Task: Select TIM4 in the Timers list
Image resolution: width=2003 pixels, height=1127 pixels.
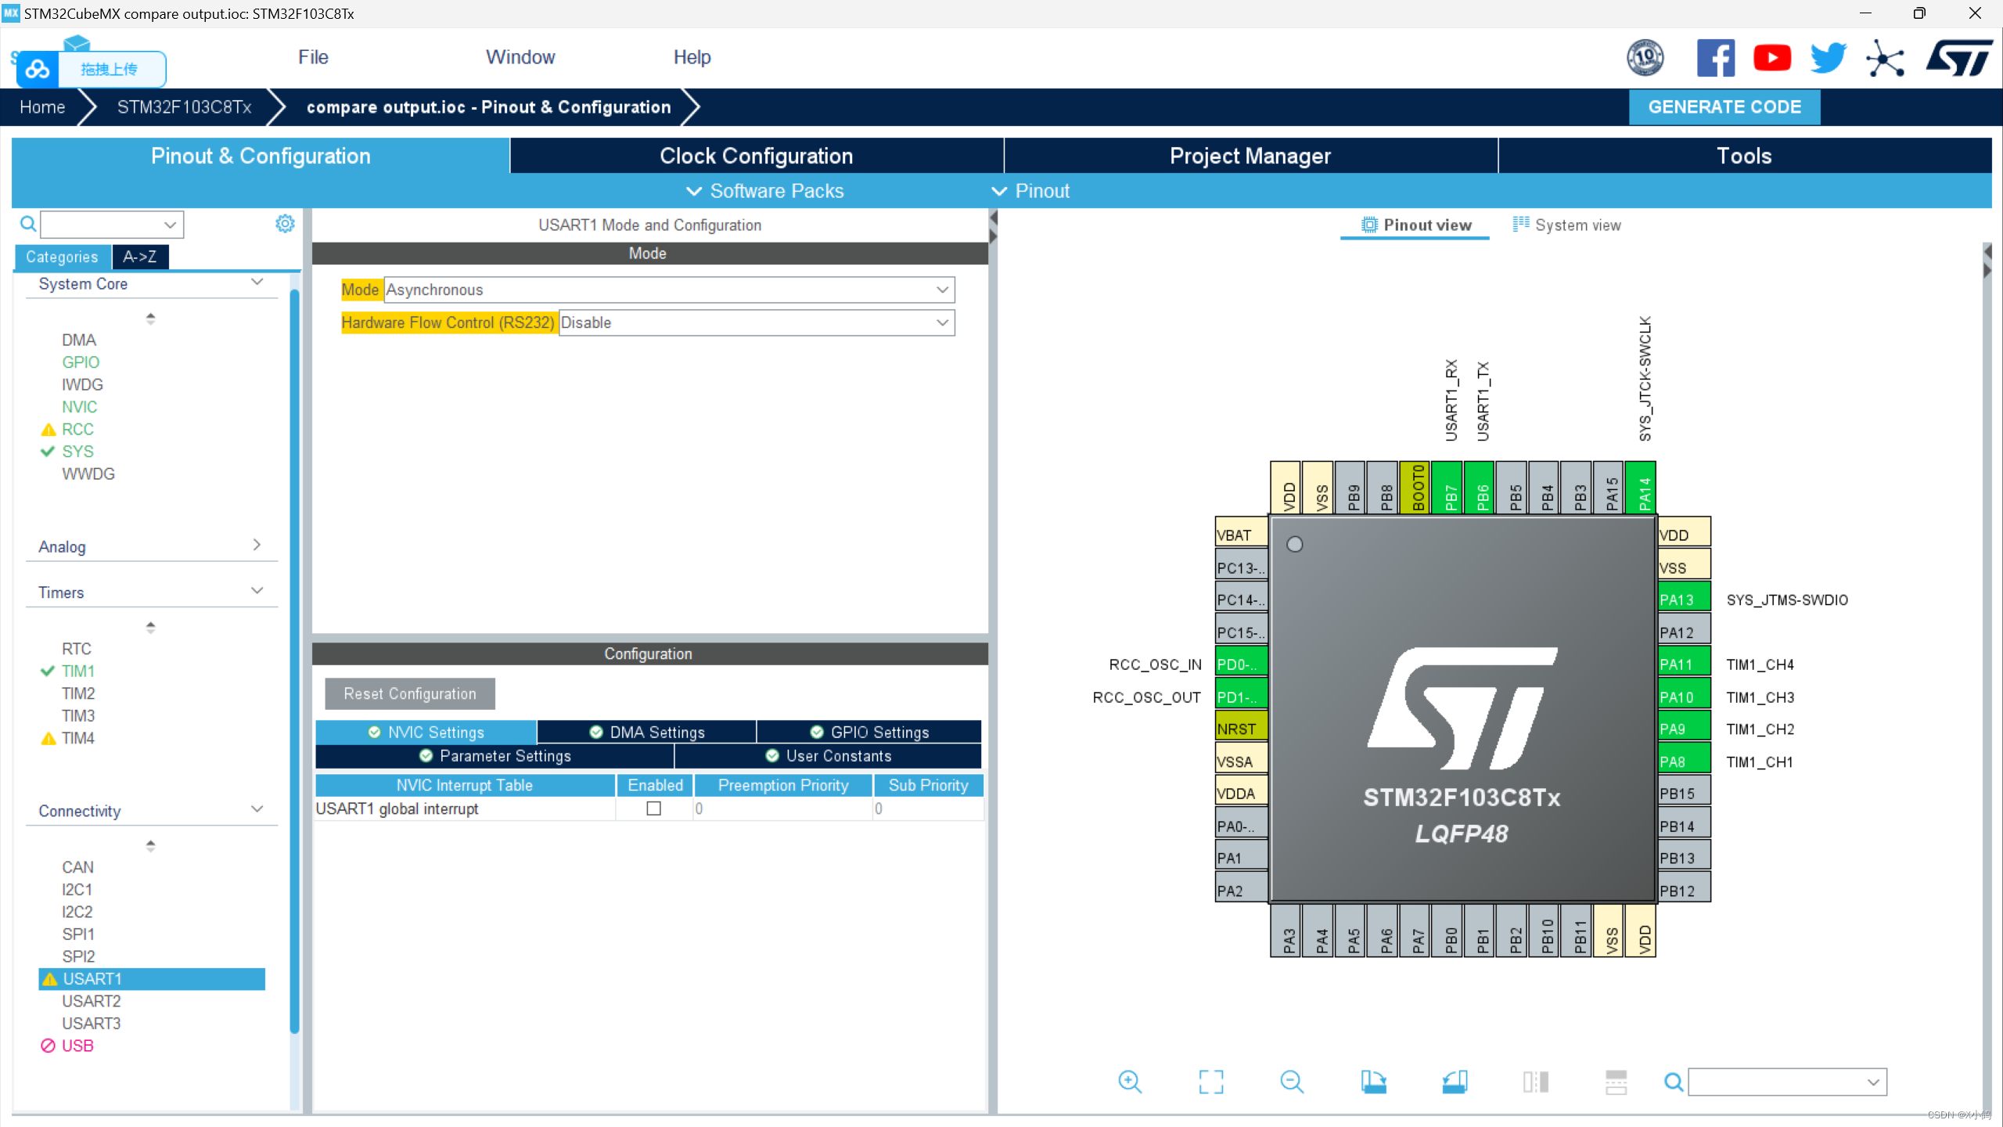Action: (x=77, y=738)
